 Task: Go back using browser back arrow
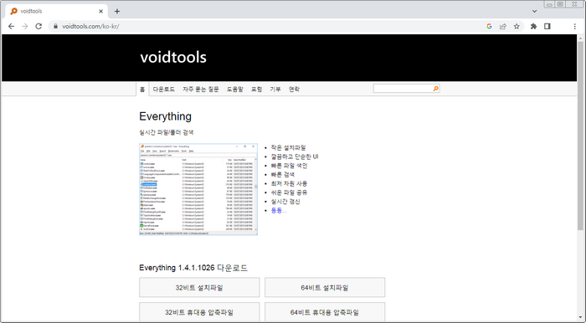coord(11,26)
